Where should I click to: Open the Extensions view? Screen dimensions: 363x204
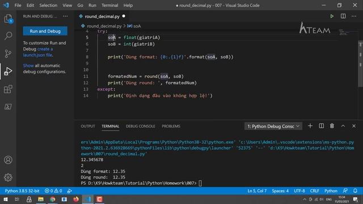[8, 89]
